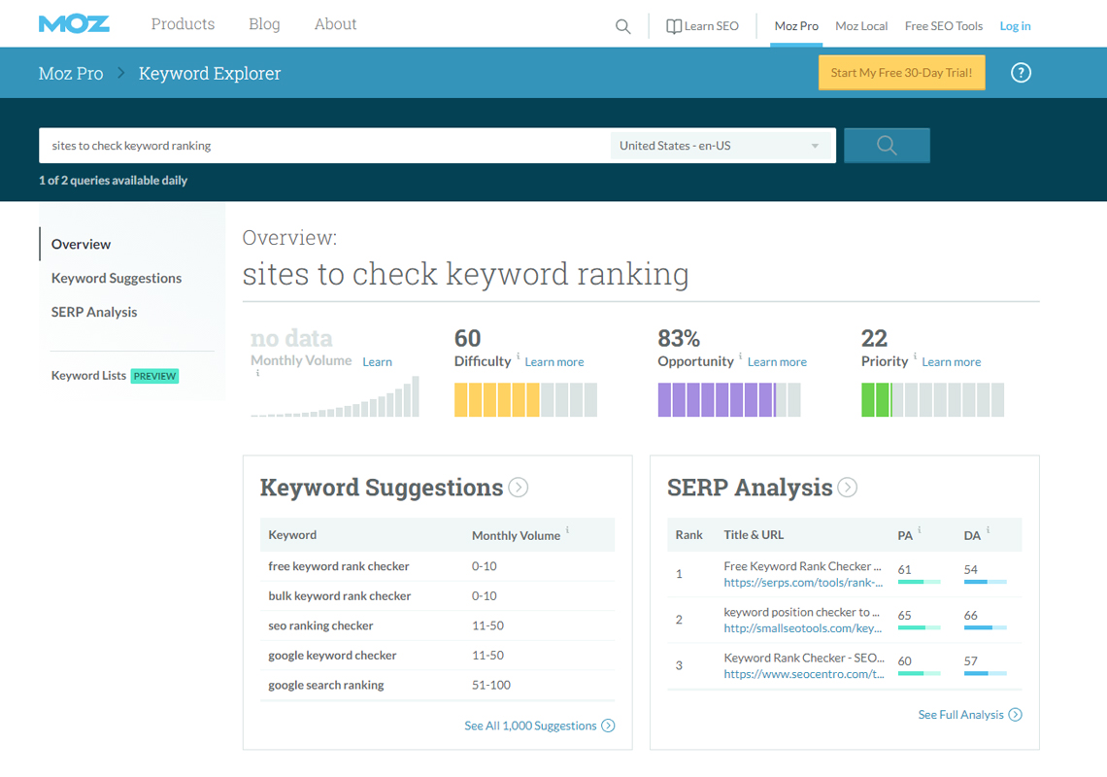Screen dimensions: 1107x777
Task: Click the DA column info icon
Action: pos(988,529)
